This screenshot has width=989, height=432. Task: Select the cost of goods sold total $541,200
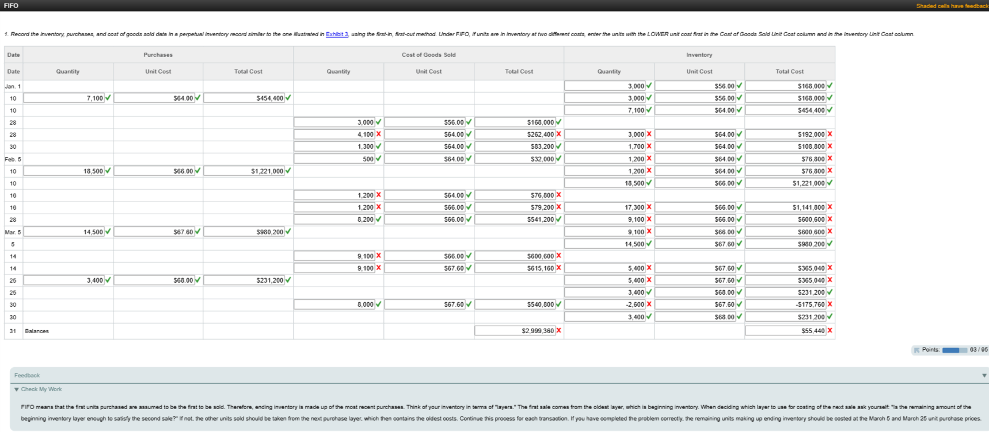(515, 219)
